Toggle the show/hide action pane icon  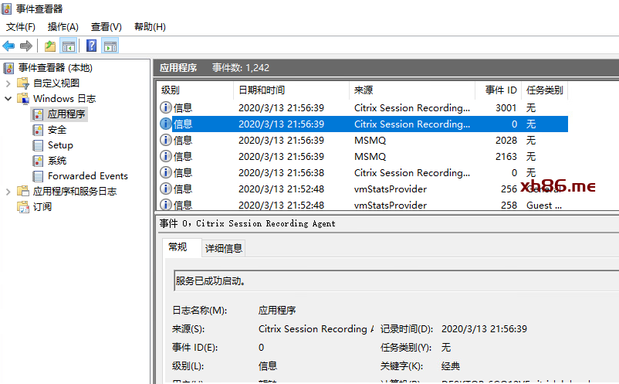(x=110, y=46)
